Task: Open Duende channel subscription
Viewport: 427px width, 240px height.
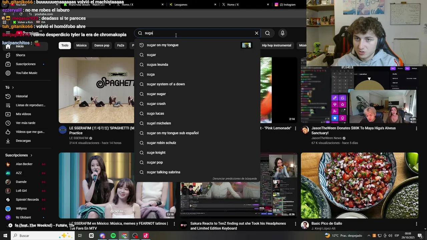Action: click(x=25, y=182)
